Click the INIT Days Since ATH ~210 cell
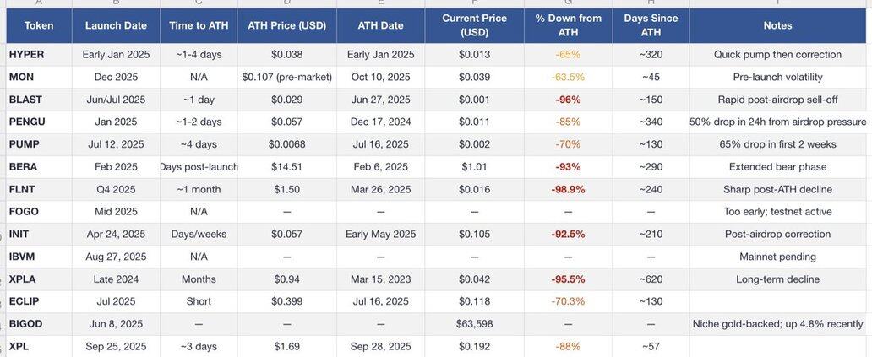 [651, 234]
